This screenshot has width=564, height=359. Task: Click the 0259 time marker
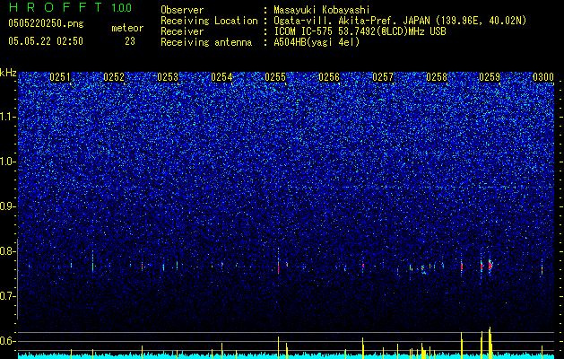pos(490,77)
